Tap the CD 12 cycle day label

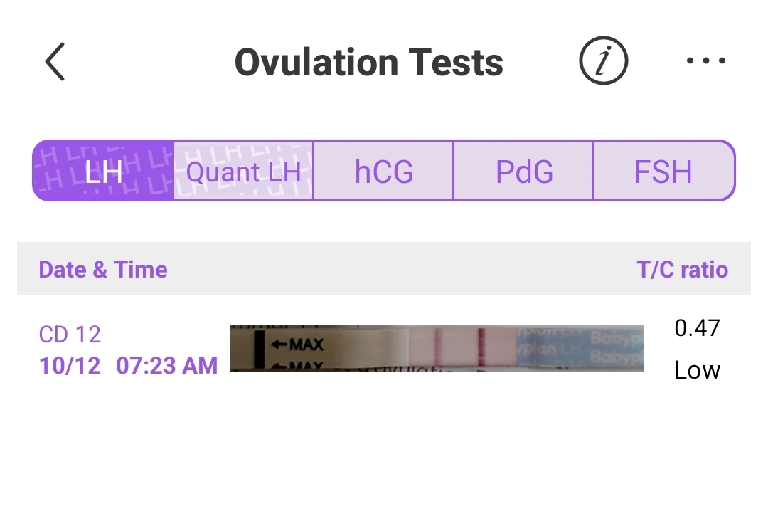pyautogui.click(x=70, y=334)
